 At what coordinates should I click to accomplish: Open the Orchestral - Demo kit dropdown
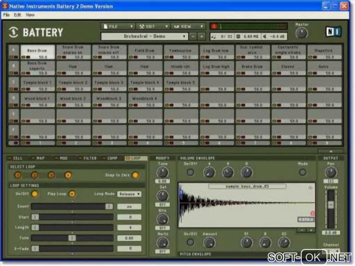coord(144,36)
